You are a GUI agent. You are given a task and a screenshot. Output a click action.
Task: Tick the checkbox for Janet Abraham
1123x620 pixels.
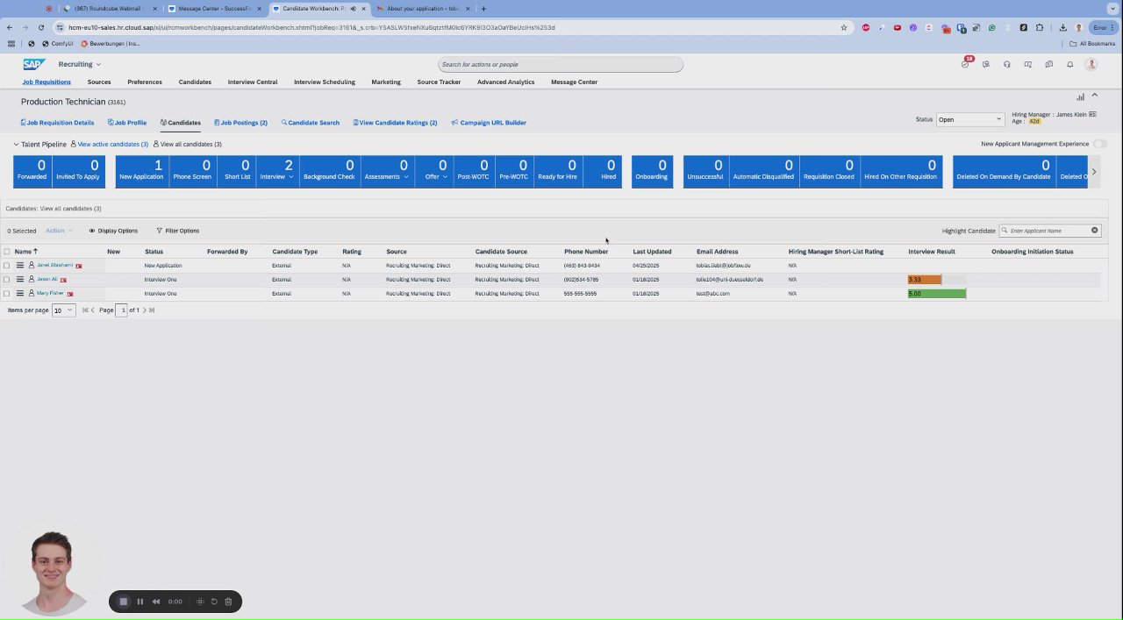pos(7,265)
